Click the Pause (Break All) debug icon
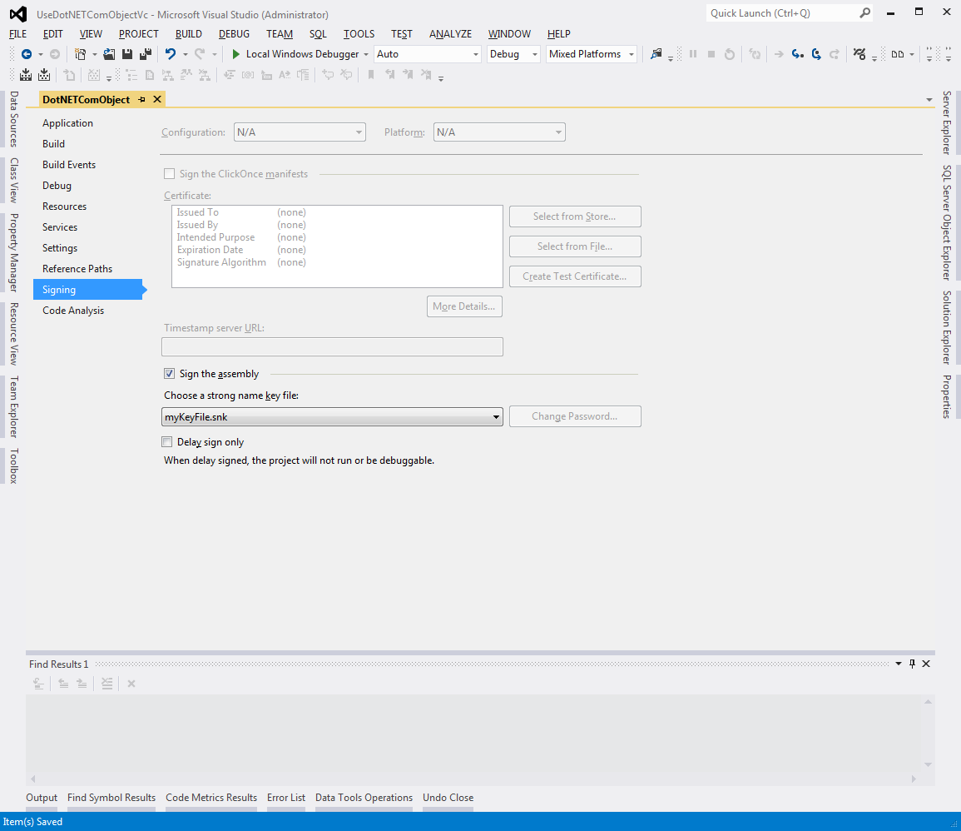 pos(693,54)
